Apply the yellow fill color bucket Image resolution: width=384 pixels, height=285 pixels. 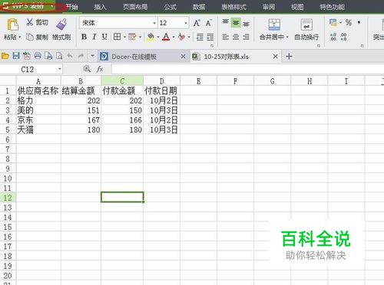pos(151,38)
